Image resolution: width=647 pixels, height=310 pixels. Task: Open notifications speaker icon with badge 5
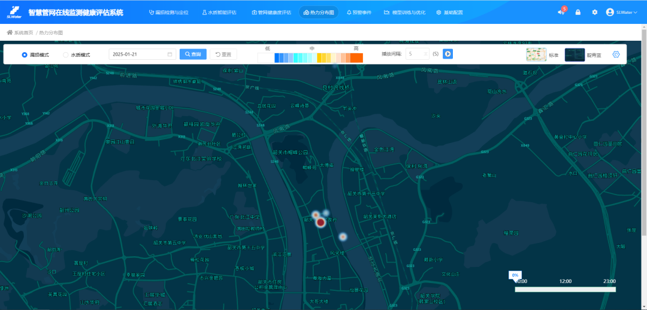tap(561, 12)
